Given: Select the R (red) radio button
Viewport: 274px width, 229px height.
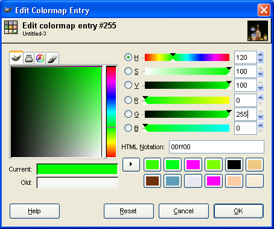Looking at the screenshot, I should 128,100.
